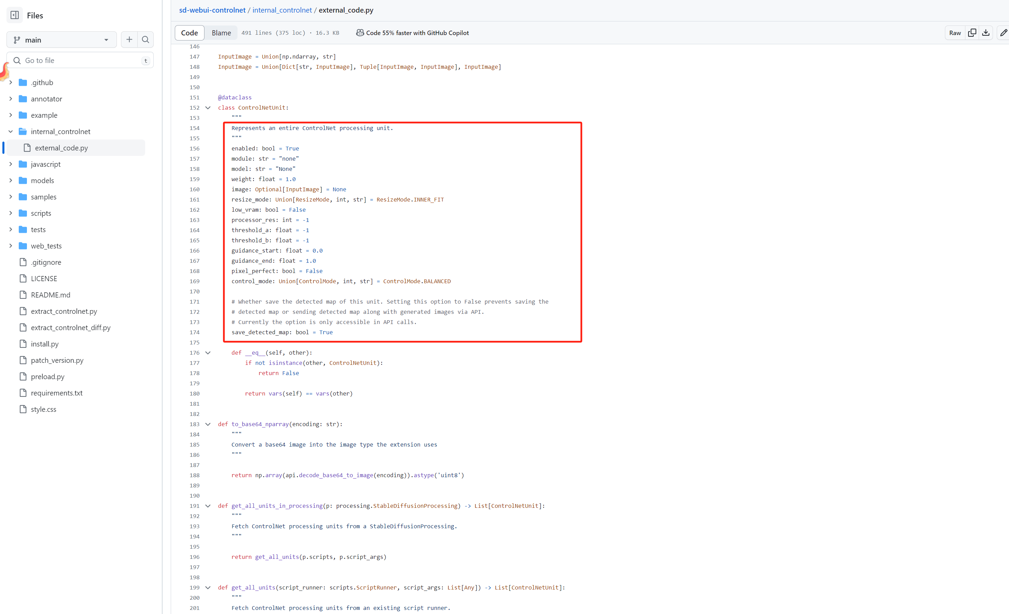Image resolution: width=1009 pixels, height=614 pixels.
Task: Click the .github folder icon
Action: (23, 83)
